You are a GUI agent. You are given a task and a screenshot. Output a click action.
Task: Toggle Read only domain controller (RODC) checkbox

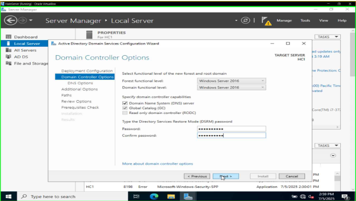click(x=125, y=113)
